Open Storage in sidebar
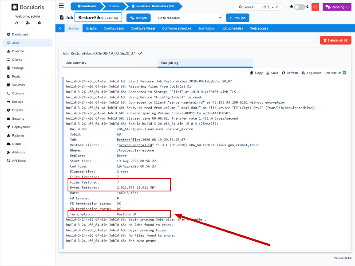 pyautogui.click(x=28, y=68)
